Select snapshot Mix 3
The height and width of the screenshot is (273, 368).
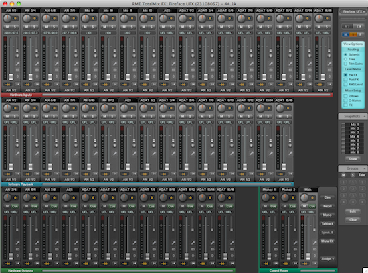[x=355, y=133]
